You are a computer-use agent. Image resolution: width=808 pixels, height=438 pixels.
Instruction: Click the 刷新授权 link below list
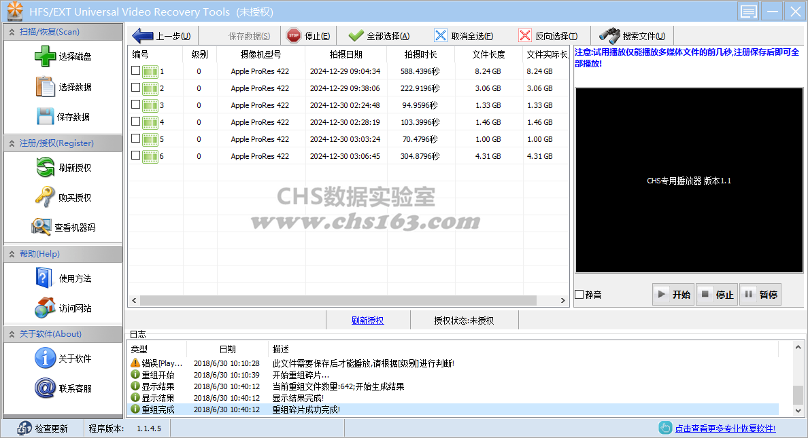pyautogui.click(x=367, y=321)
